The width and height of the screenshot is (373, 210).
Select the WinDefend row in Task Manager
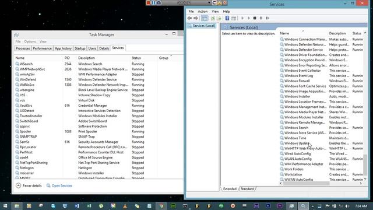(x=98, y=79)
